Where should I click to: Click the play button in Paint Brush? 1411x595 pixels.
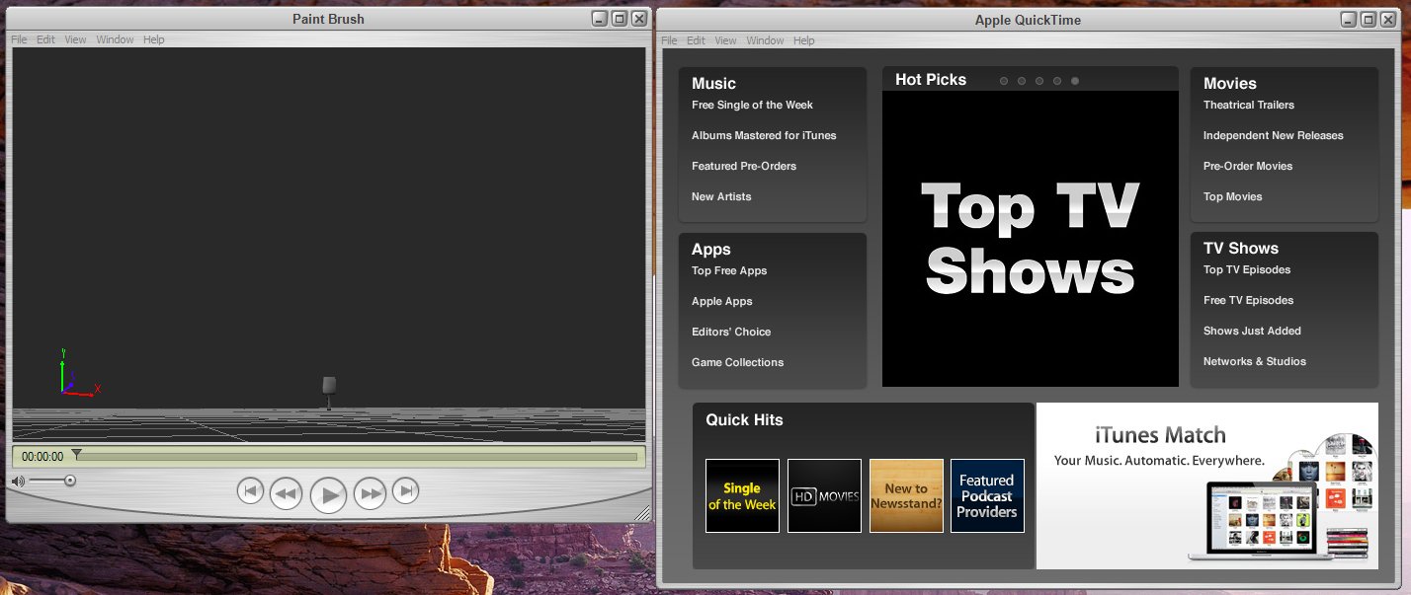(x=328, y=493)
